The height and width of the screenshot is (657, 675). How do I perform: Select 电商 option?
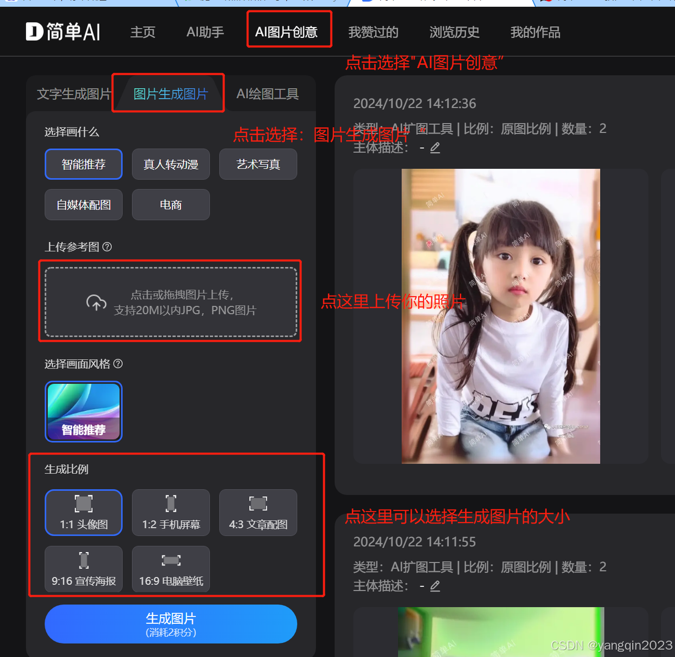(x=171, y=205)
